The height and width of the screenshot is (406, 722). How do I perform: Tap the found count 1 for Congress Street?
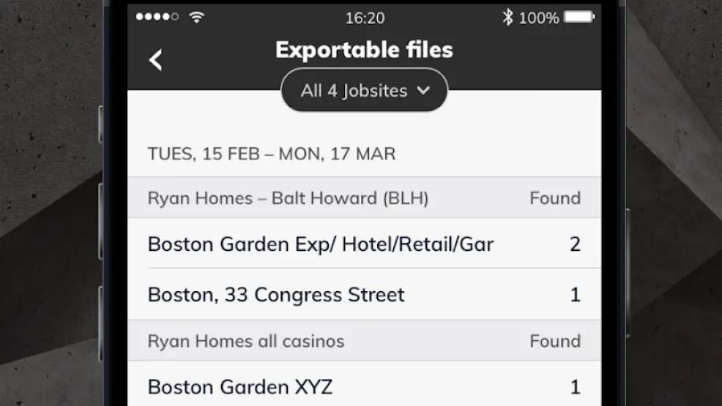click(x=576, y=295)
